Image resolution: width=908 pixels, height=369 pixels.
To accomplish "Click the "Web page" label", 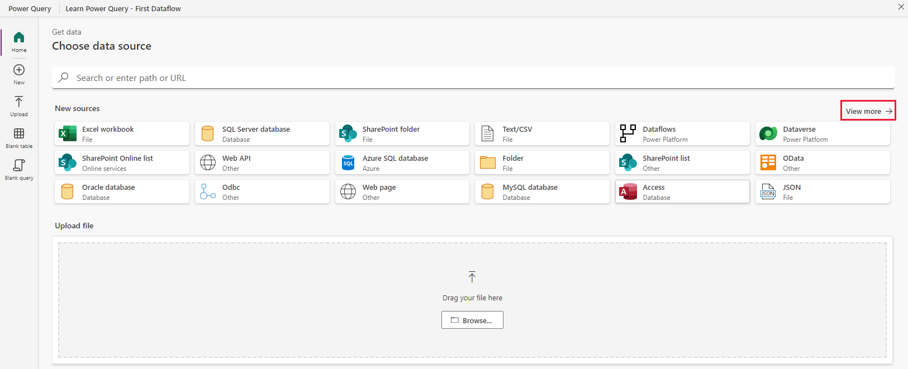I will 379,187.
